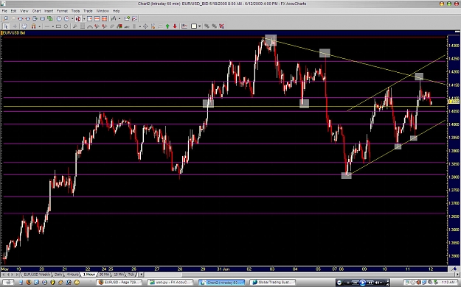Screen dimensions: 461x287
Task: Click horizontal scrollbar right arrow
Action: 457,274
